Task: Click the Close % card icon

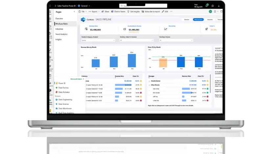Action: pyautogui.click(x=206, y=29)
